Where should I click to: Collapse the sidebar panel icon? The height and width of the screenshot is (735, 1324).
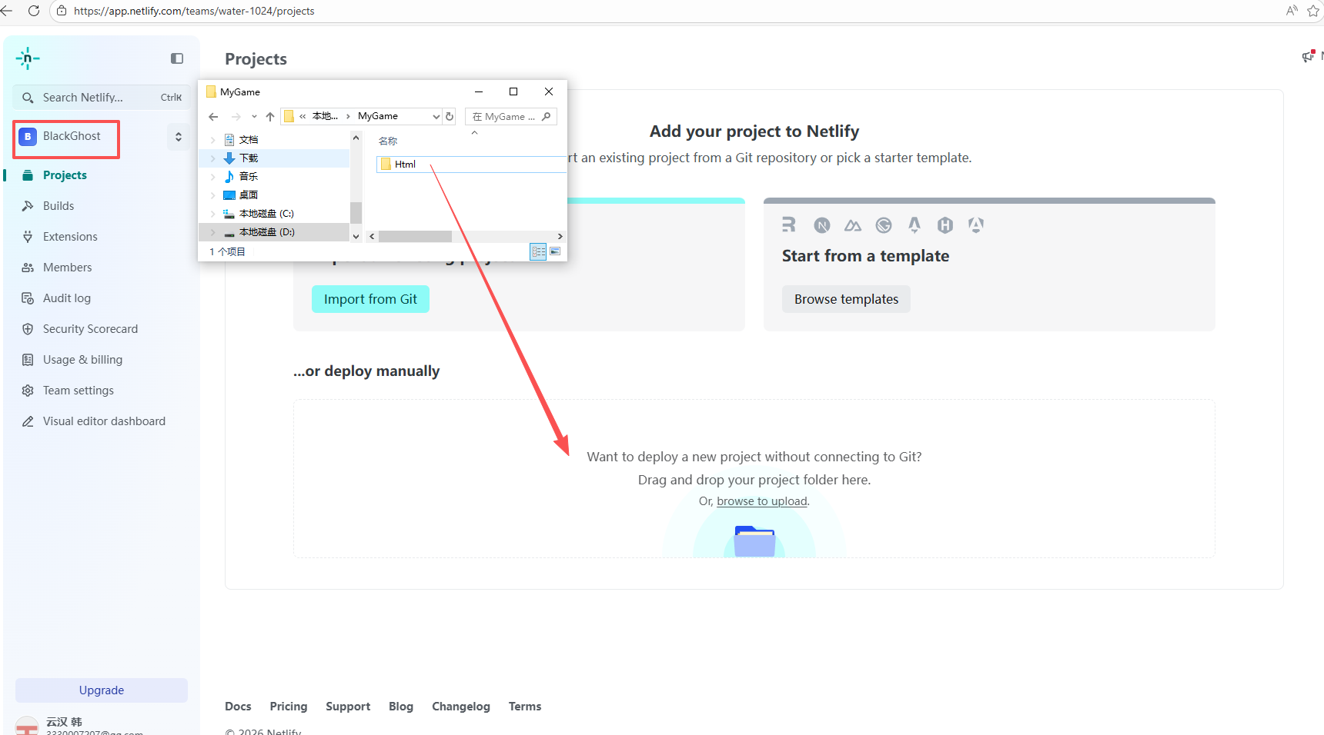(x=177, y=58)
